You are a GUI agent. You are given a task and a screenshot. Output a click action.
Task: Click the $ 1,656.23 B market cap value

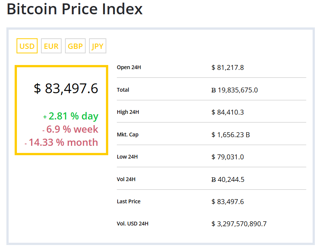click(x=231, y=135)
